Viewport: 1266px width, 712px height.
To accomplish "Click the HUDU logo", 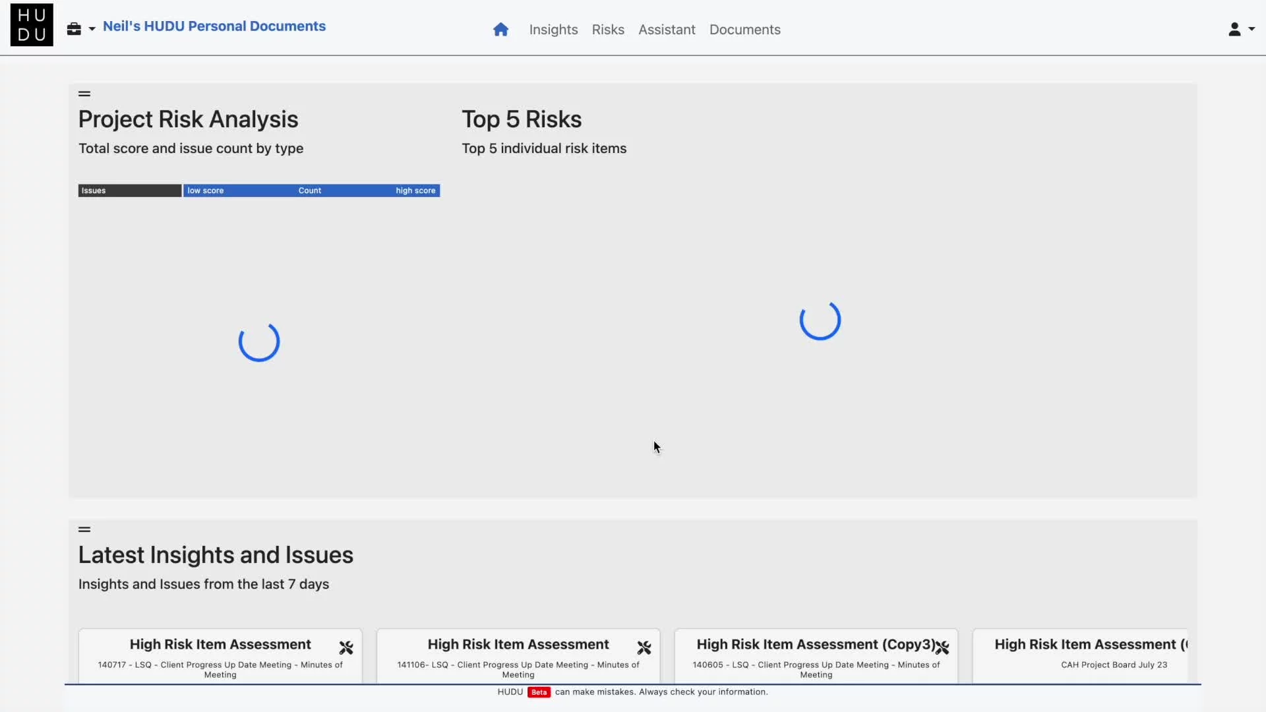I will pyautogui.click(x=32, y=26).
